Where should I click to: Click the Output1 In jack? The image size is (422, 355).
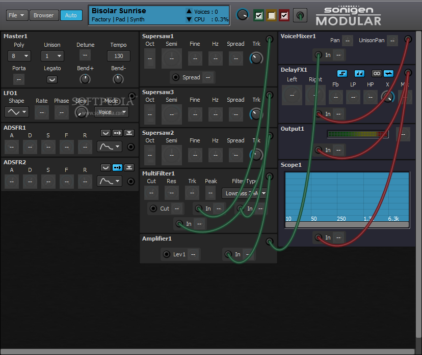click(319, 150)
